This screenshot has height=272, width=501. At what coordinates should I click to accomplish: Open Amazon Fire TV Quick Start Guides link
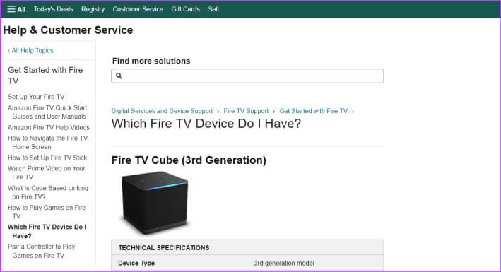47,112
